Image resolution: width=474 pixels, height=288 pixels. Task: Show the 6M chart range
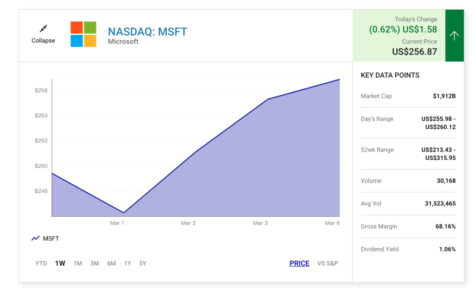(x=111, y=264)
